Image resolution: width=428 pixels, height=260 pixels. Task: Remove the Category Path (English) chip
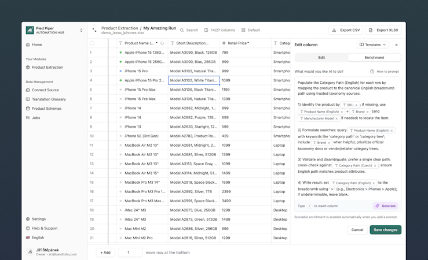374,183
